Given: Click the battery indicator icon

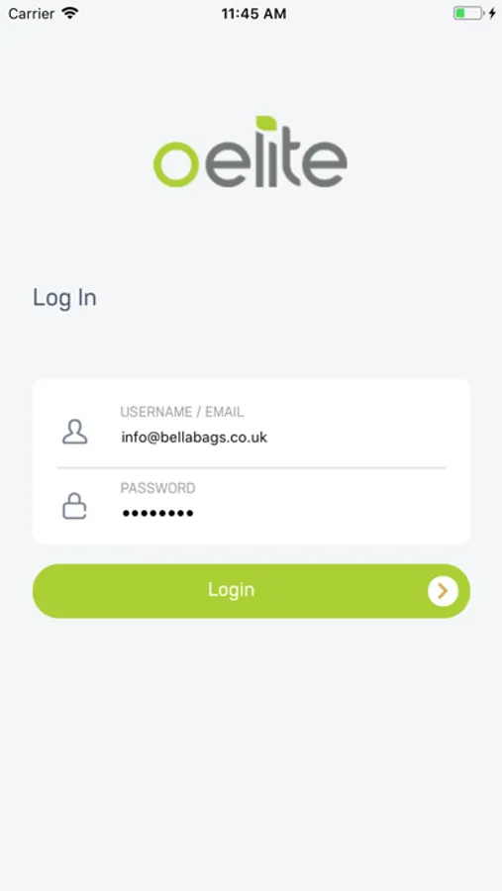Looking at the screenshot, I should pos(468,13).
